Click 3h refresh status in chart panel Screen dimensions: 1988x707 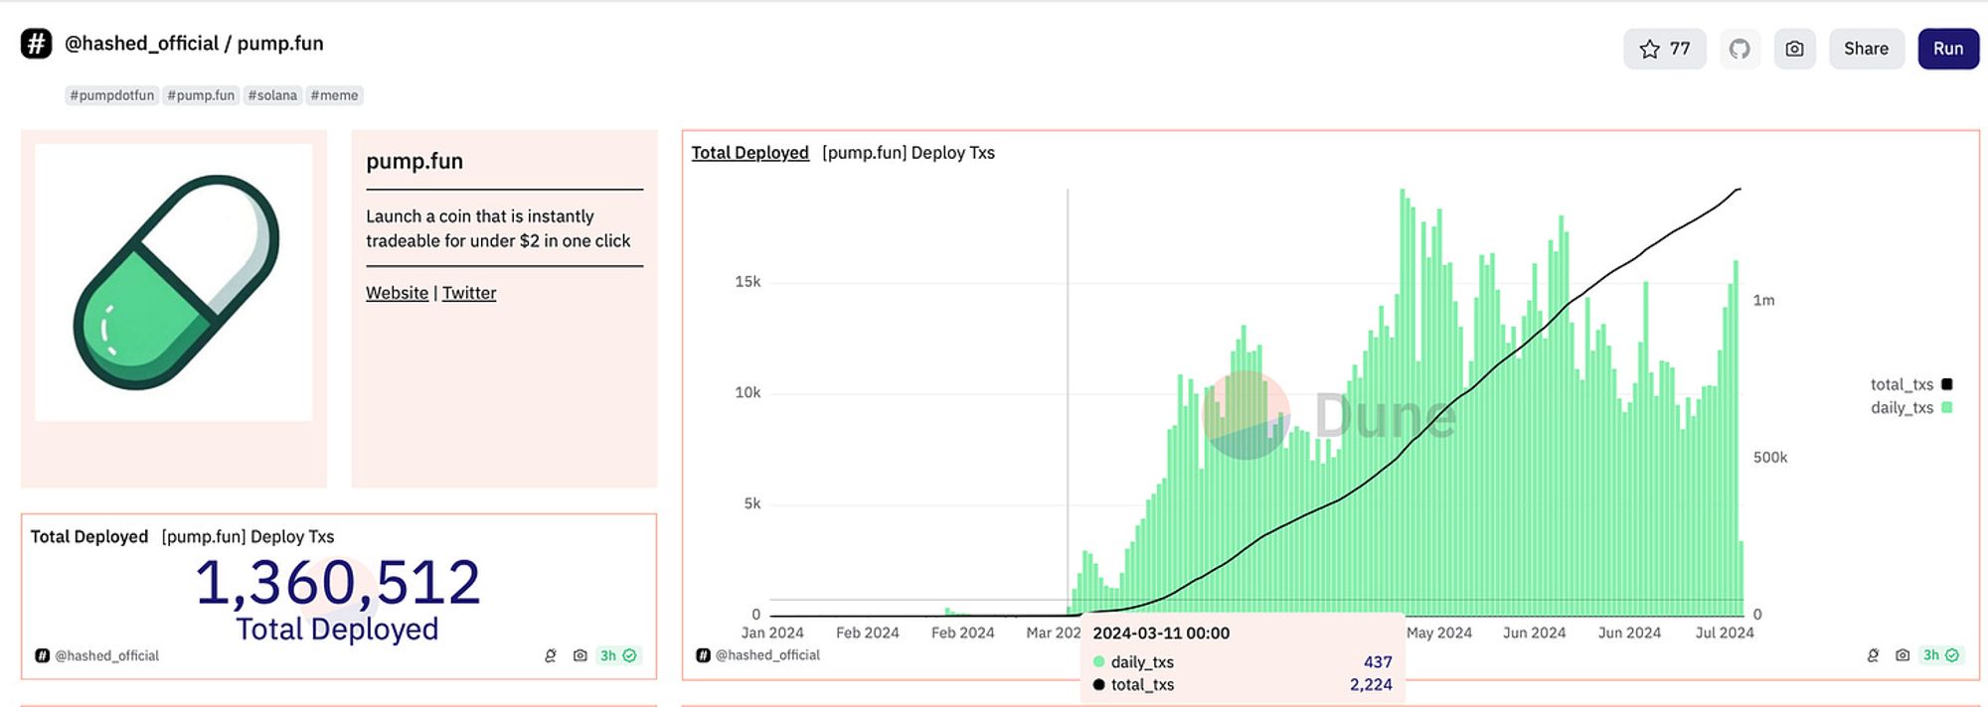pyautogui.click(x=1940, y=655)
